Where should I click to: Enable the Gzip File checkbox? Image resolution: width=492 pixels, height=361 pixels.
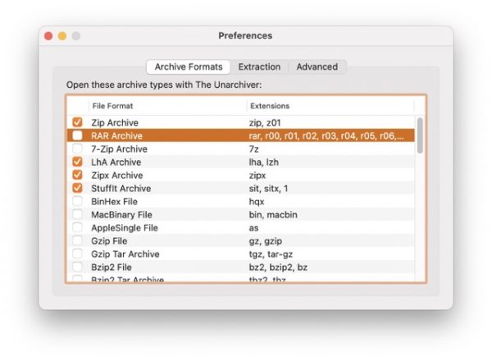(78, 240)
